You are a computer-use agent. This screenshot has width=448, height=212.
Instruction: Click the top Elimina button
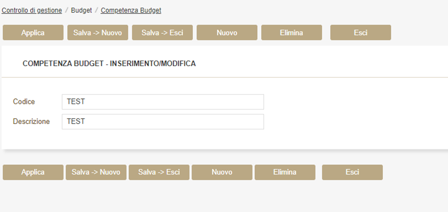pyautogui.click(x=291, y=32)
